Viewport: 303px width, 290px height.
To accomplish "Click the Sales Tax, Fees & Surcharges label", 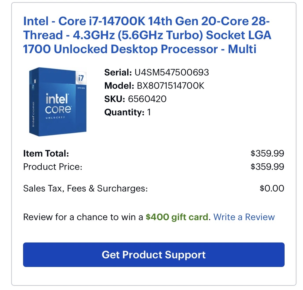I will tap(85, 188).
